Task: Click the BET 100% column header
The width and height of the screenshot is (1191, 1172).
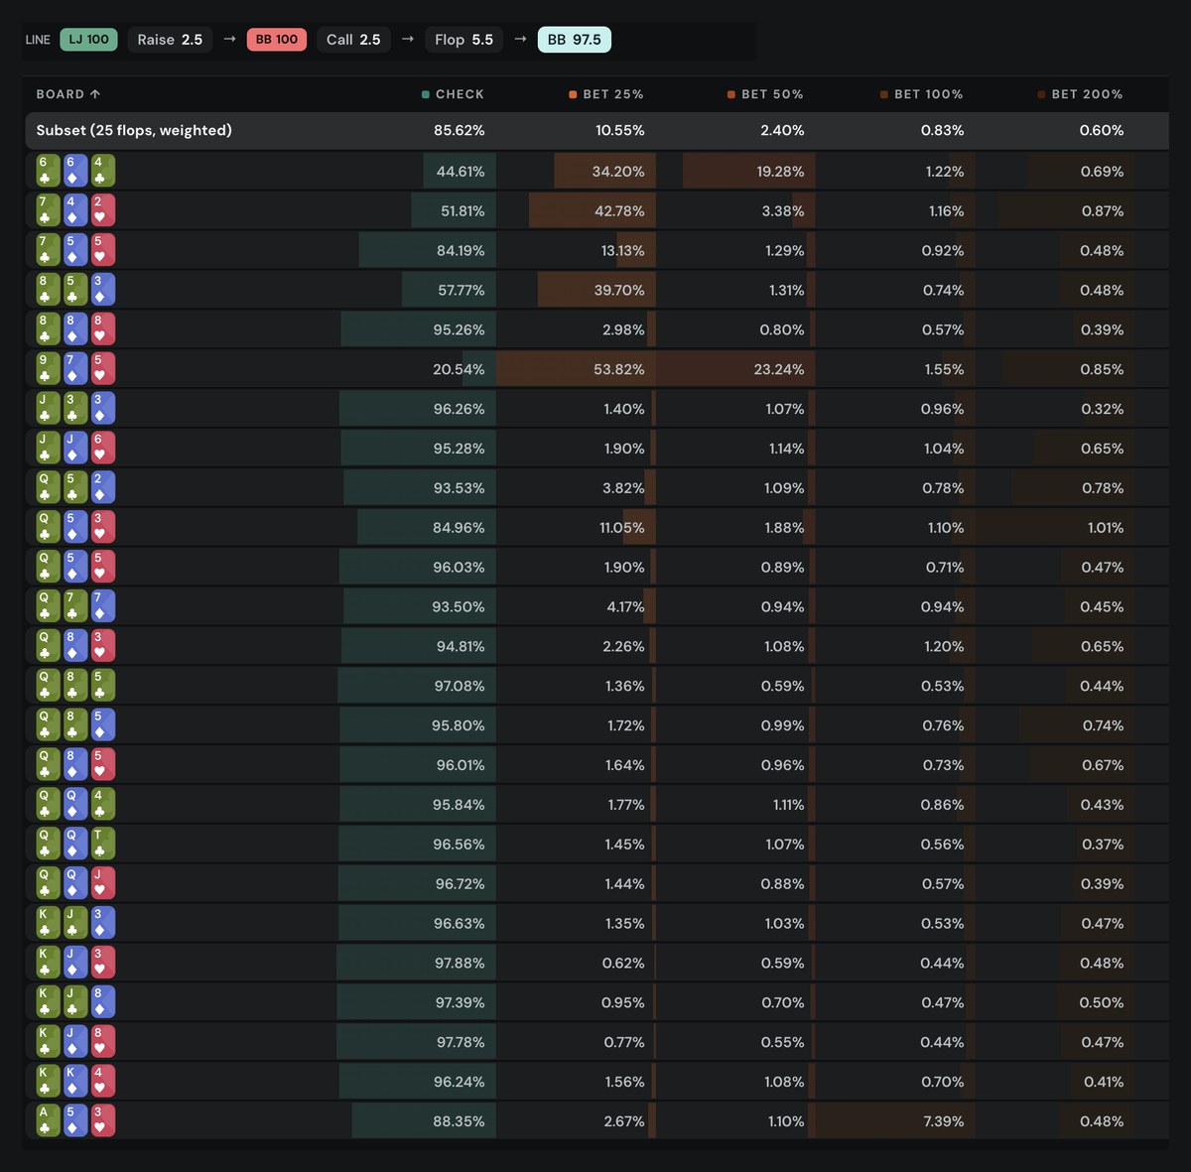Action: [922, 94]
